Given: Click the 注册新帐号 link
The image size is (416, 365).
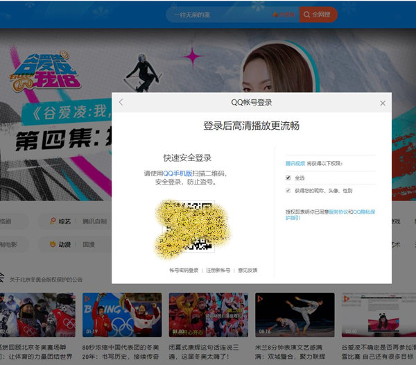Looking at the screenshot, I should pyautogui.click(x=218, y=270).
